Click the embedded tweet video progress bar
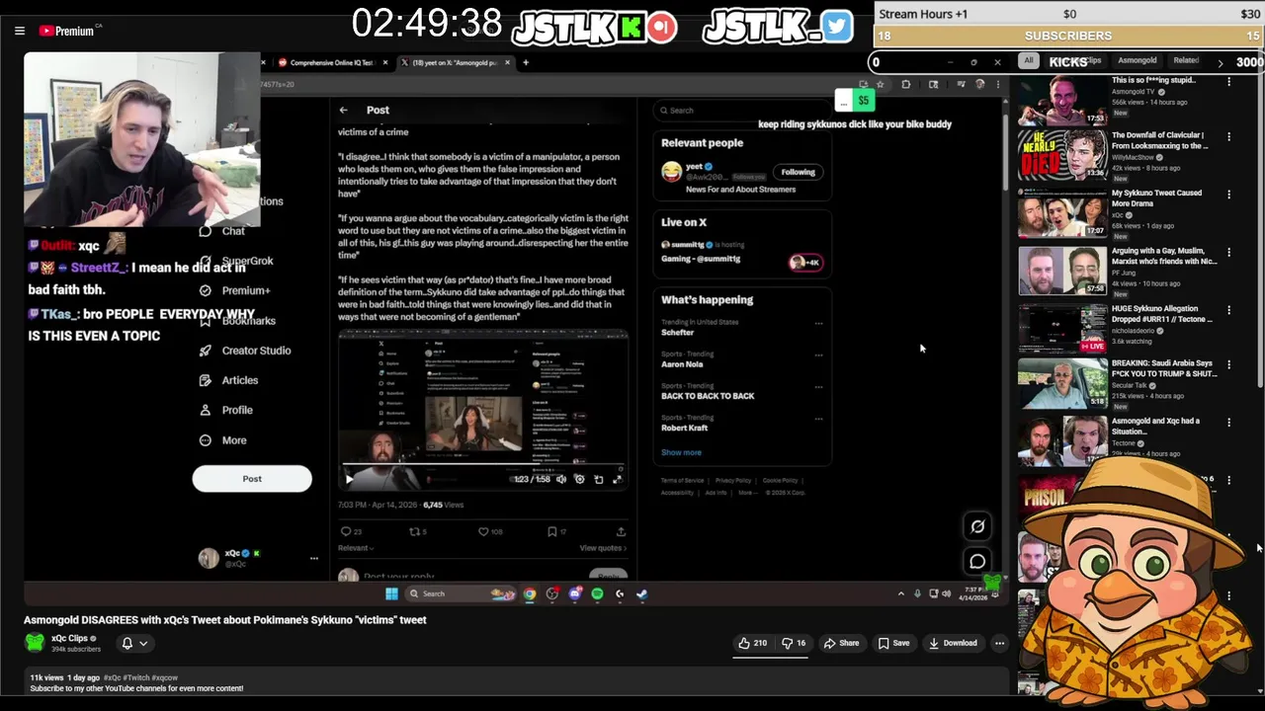 tap(483, 464)
